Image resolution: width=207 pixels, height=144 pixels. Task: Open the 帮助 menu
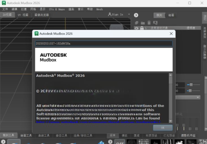tap(90, 9)
